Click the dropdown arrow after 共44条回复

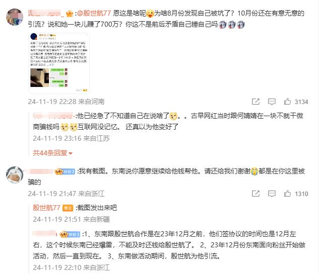(71, 153)
